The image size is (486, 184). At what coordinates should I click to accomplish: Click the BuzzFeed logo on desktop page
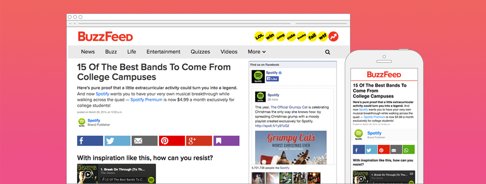tap(105, 37)
